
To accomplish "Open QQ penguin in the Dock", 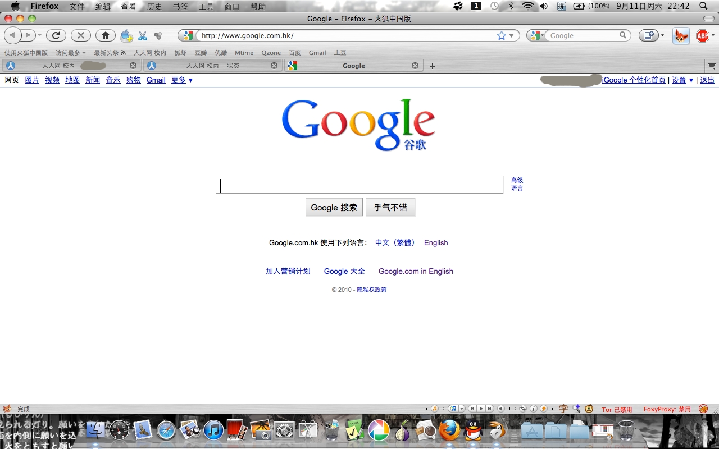I will click(x=473, y=430).
